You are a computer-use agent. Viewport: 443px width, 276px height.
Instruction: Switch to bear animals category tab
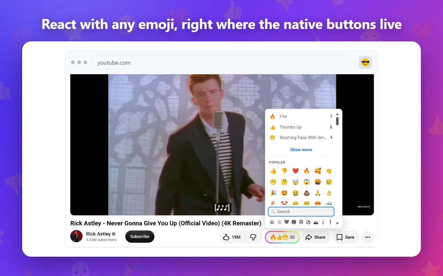point(294,222)
